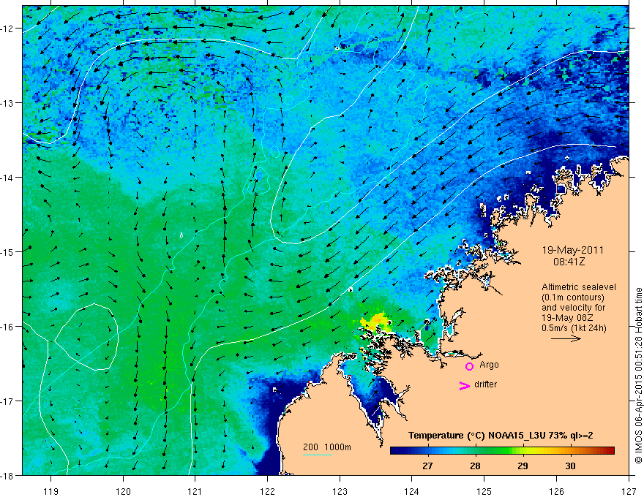Click the '200 1000m' depth legend text
The image size is (644, 497).
pyautogui.click(x=327, y=447)
